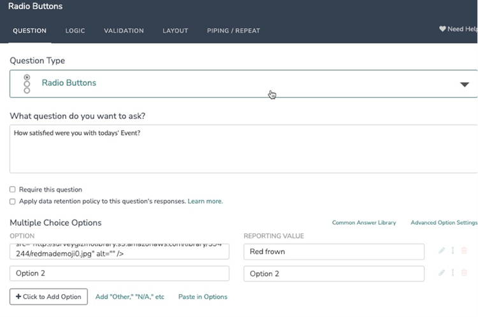Open the Radio Buttons question type selector
Screen dimensions: 478x317
click(242, 83)
